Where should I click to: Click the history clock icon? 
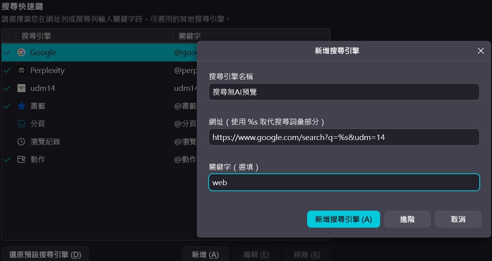click(21, 142)
